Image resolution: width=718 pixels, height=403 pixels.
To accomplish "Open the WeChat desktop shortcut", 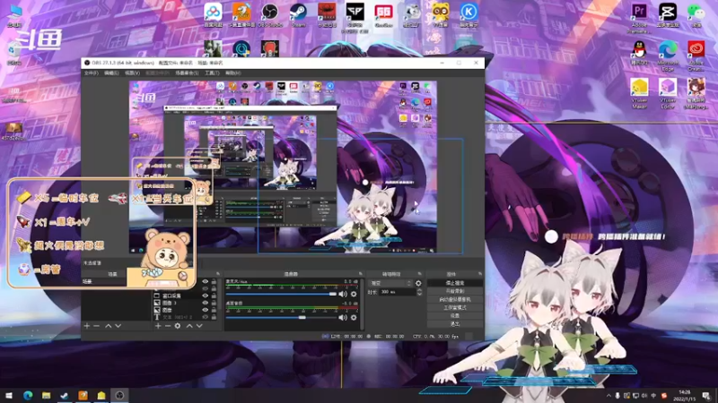I will click(696, 14).
